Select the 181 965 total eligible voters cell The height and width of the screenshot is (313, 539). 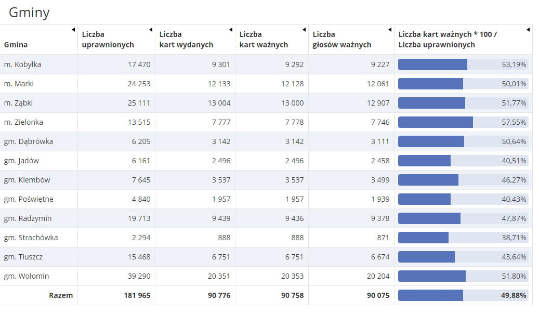coord(137,295)
